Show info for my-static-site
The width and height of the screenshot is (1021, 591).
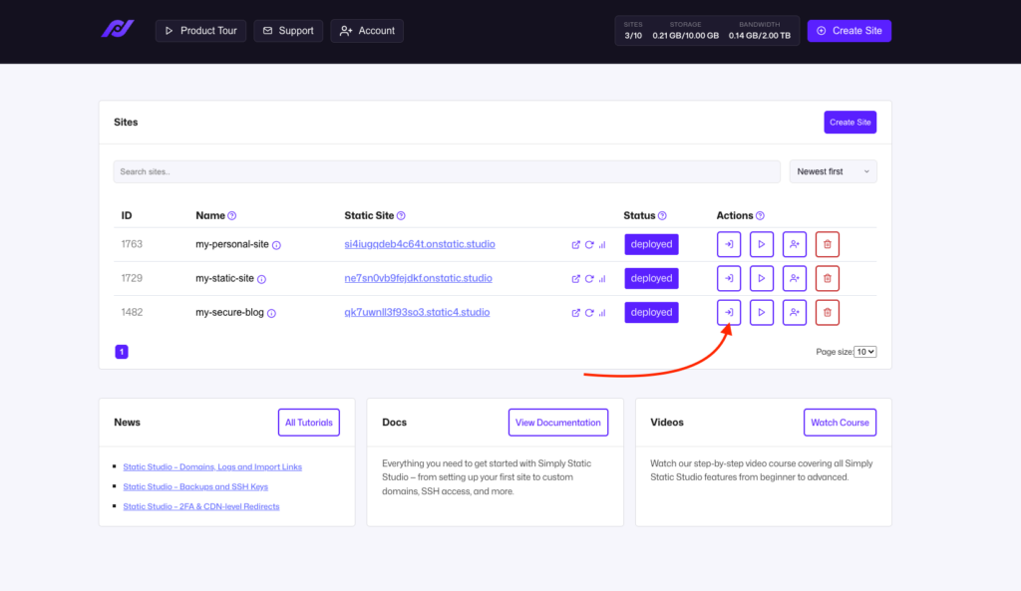tap(262, 279)
